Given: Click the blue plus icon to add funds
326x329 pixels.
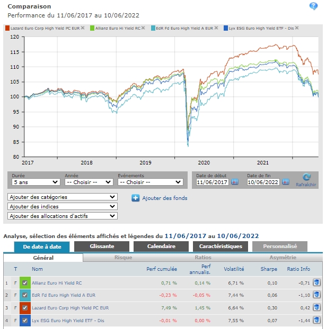Looking at the screenshot, I should click(x=135, y=198).
